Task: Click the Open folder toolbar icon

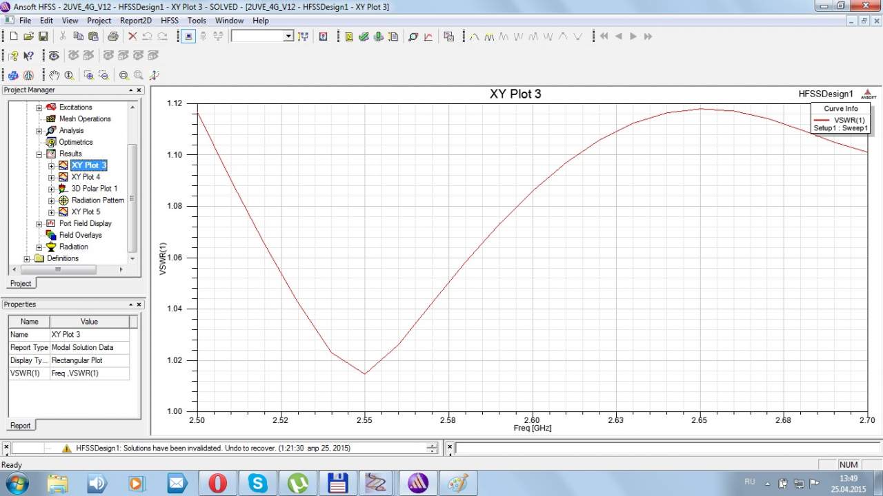Action: [x=28, y=37]
